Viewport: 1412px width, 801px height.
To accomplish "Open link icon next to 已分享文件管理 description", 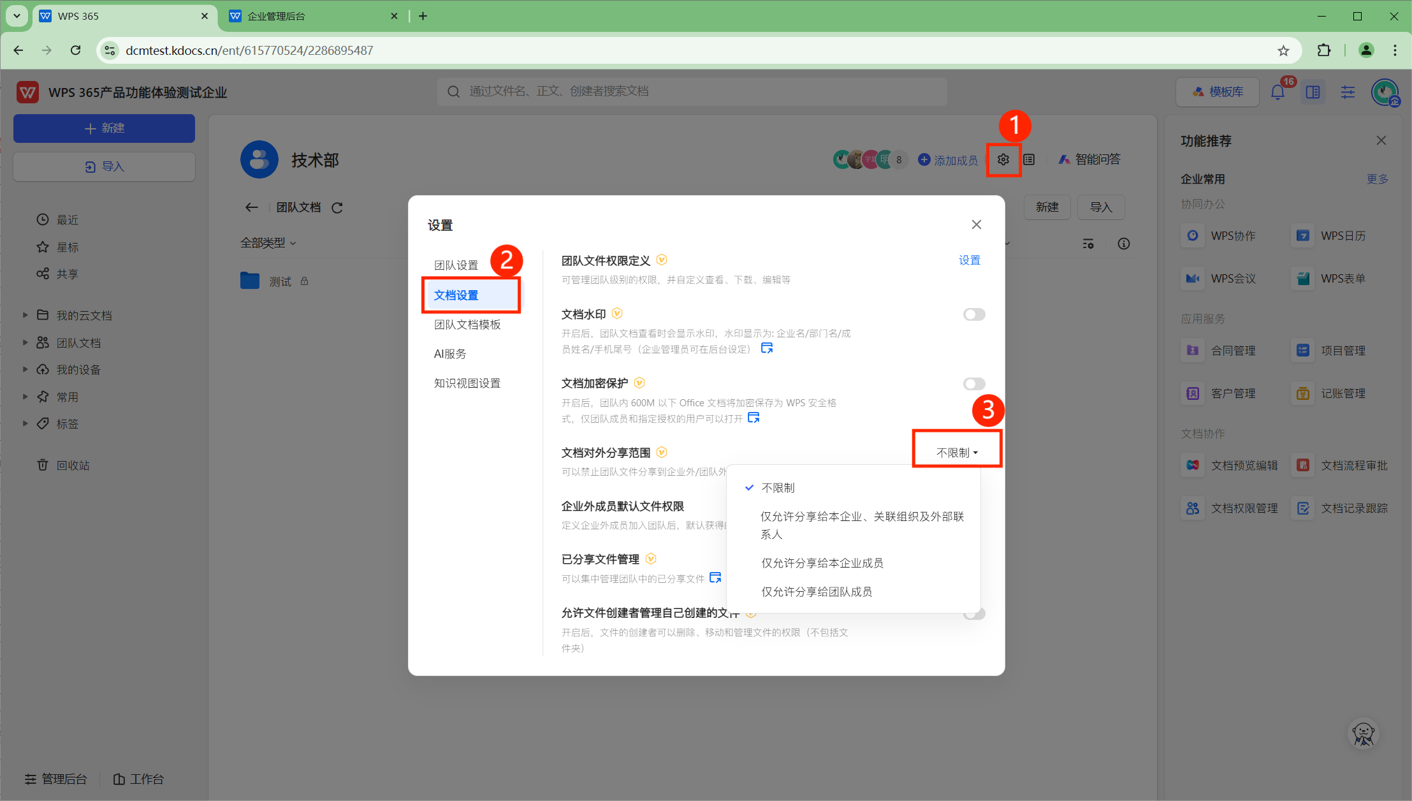I will coord(715,578).
